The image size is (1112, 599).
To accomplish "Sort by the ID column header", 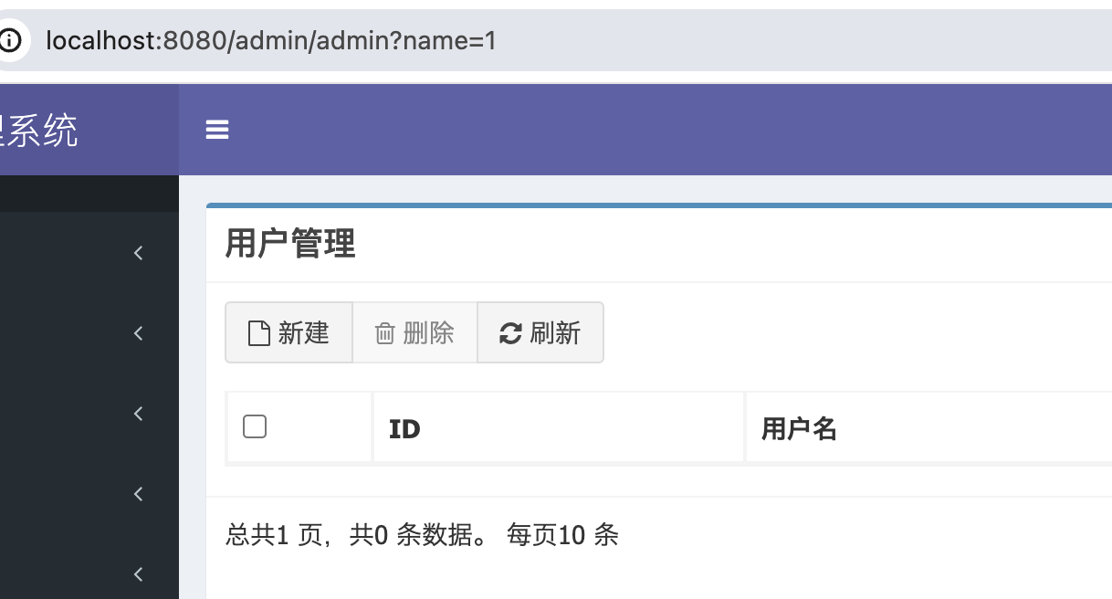I will (404, 428).
